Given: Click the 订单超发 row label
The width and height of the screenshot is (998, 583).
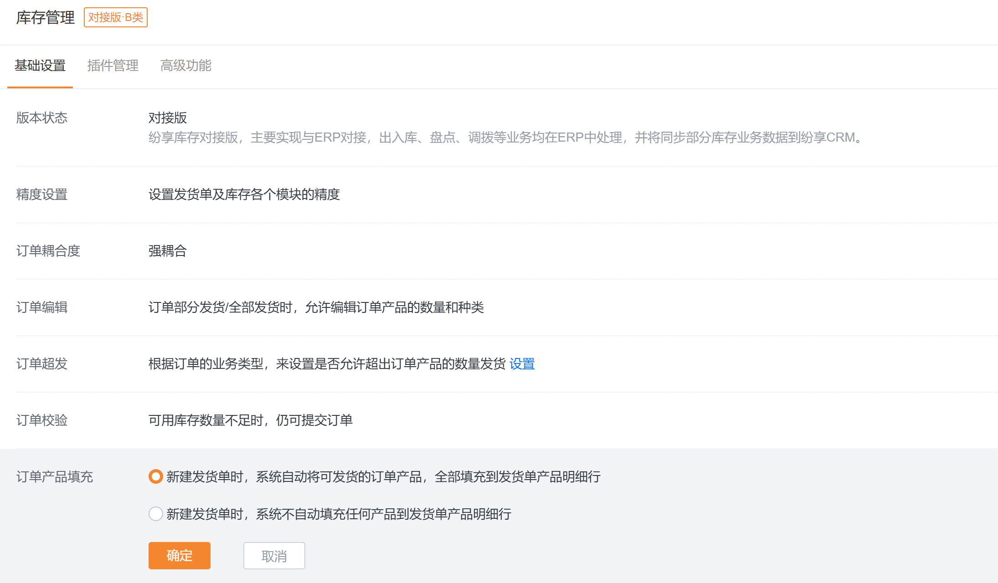Looking at the screenshot, I should tap(42, 363).
